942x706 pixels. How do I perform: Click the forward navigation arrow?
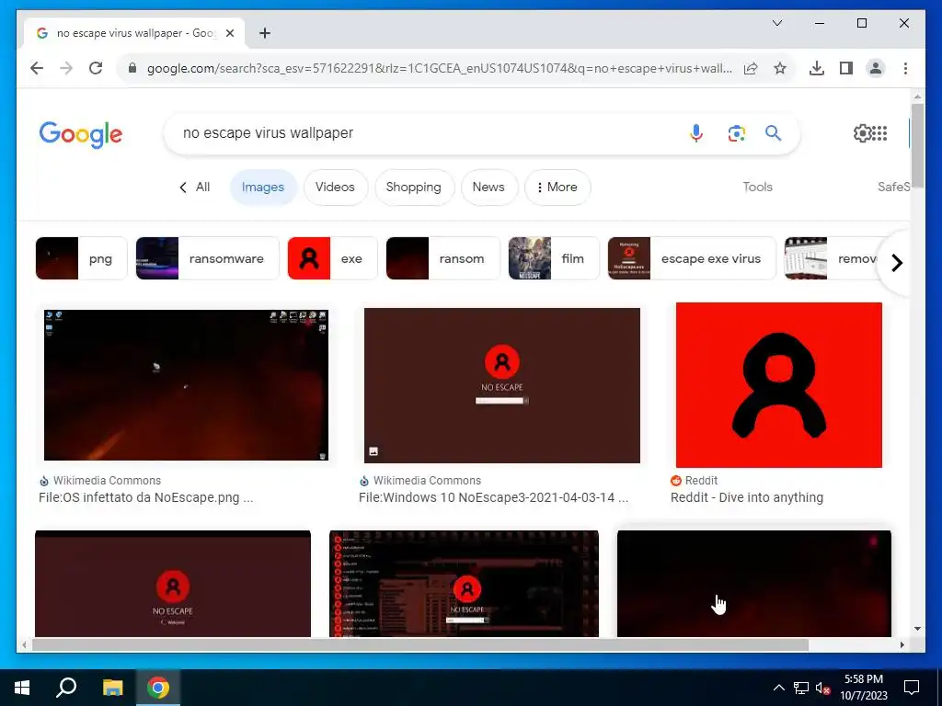coord(66,68)
